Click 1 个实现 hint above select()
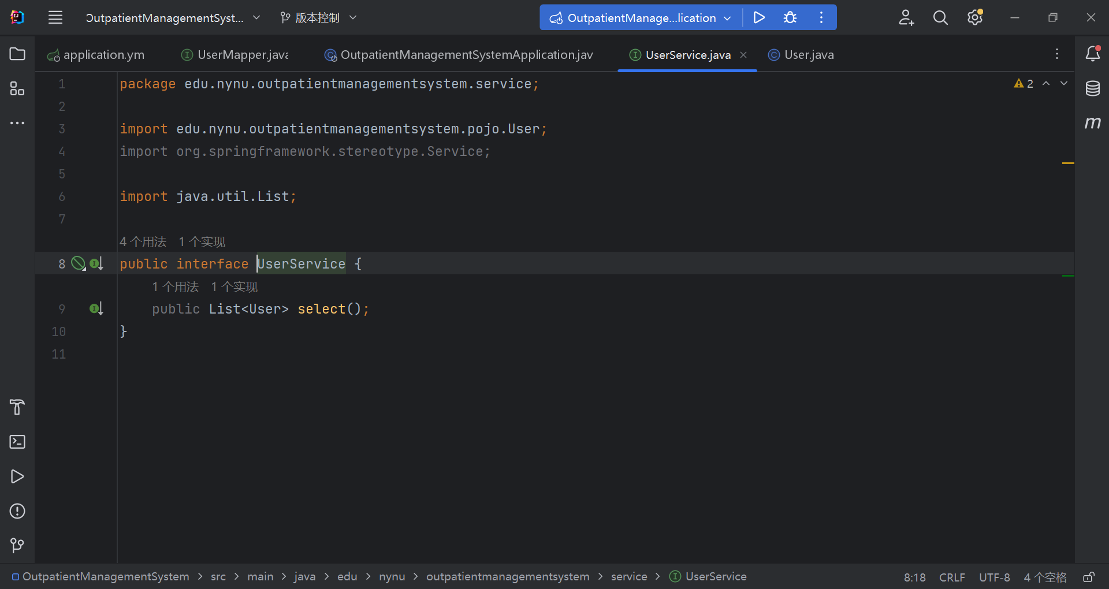This screenshot has width=1109, height=589. 235,287
